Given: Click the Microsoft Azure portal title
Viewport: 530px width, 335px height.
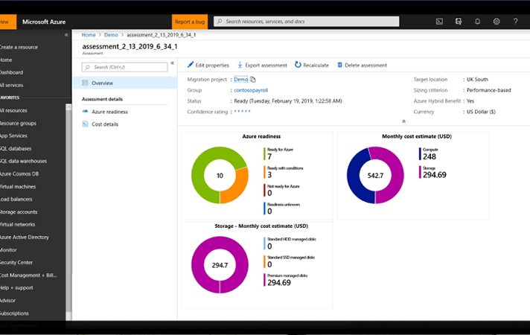Looking at the screenshot, I should click(x=44, y=22).
